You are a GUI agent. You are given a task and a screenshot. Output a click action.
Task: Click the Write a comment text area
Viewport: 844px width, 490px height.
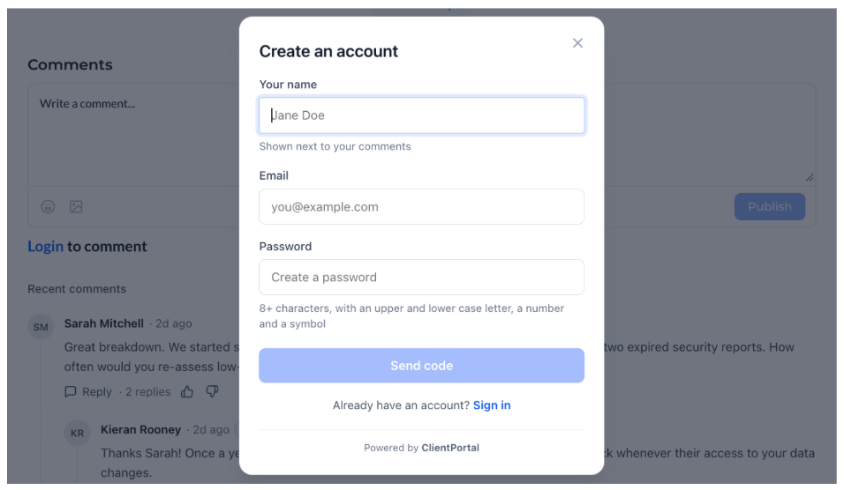[x=134, y=134]
